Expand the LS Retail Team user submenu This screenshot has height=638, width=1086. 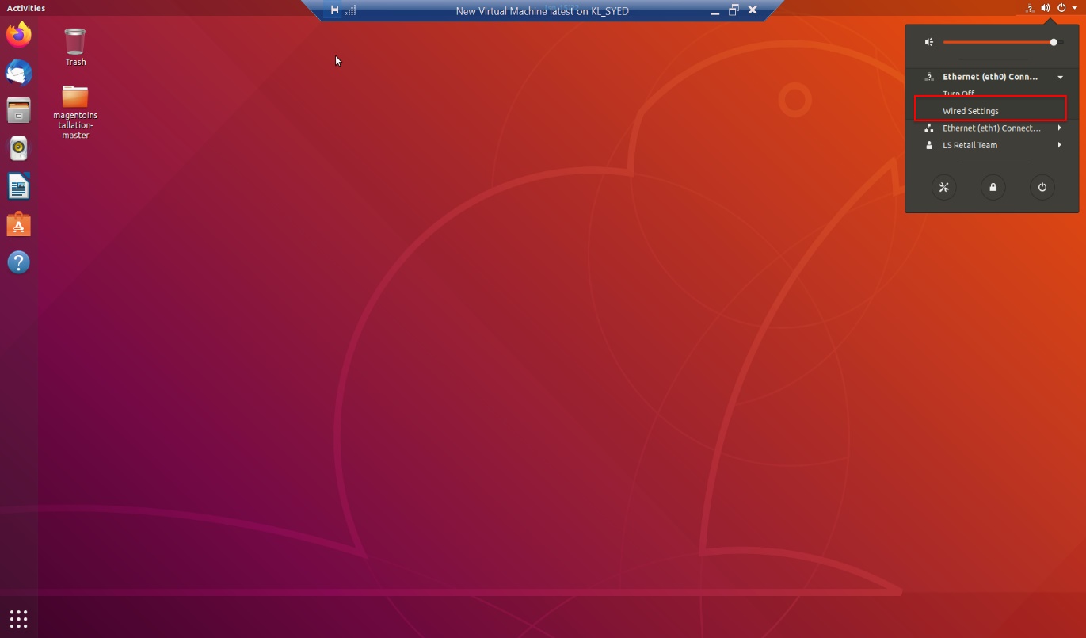coord(992,145)
